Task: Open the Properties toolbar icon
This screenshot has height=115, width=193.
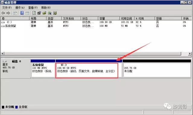Action: coord(39,13)
